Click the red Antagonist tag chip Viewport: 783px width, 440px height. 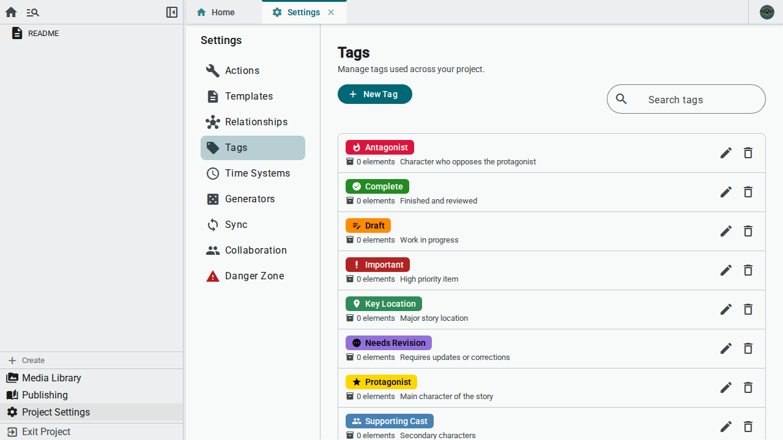(x=380, y=147)
